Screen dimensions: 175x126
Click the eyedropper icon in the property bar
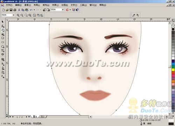(x=134, y=15)
